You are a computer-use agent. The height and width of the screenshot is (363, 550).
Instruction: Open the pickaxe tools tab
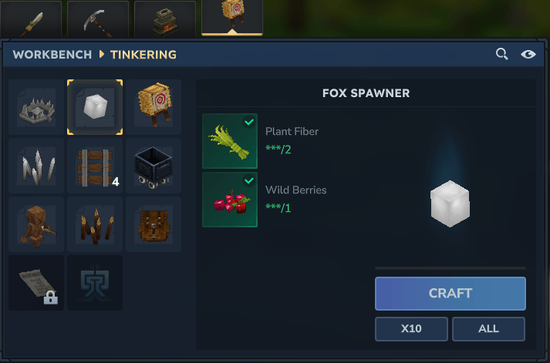[98, 19]
